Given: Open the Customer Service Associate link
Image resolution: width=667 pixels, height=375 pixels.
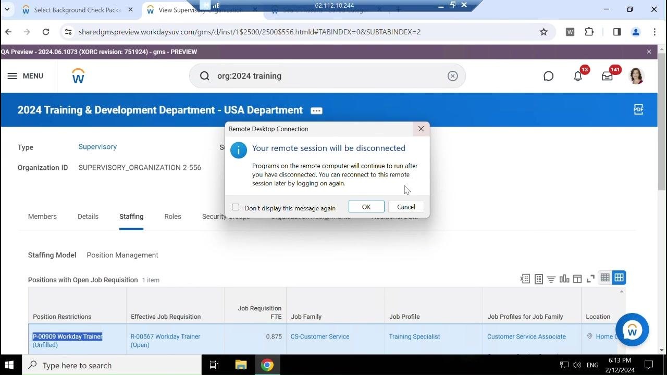Looking at the screenshot, I should click(x=526, y=336).
